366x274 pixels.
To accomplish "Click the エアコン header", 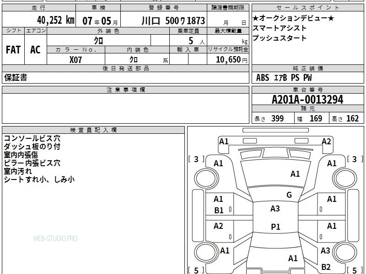I will click(36, 31).
